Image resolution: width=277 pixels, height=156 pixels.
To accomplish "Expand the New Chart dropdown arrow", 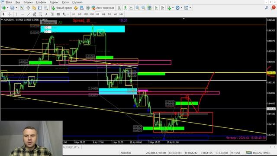I will [8, 8].
